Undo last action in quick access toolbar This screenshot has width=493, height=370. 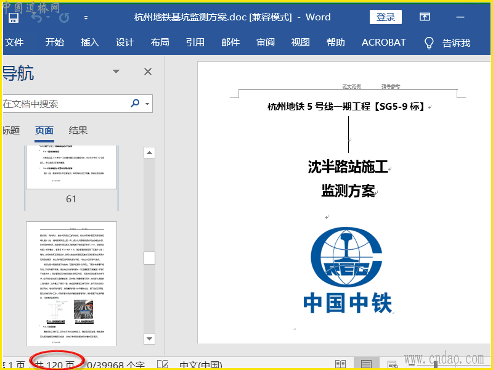[37, 18]
